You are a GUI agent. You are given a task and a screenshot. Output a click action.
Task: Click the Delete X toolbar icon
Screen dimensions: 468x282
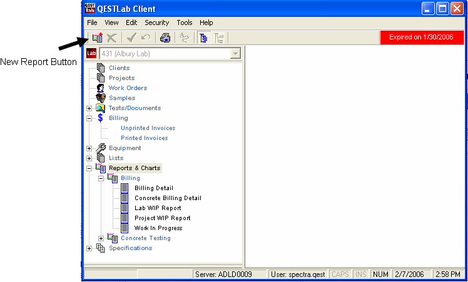pyautogui.click(x=112, y=38)
